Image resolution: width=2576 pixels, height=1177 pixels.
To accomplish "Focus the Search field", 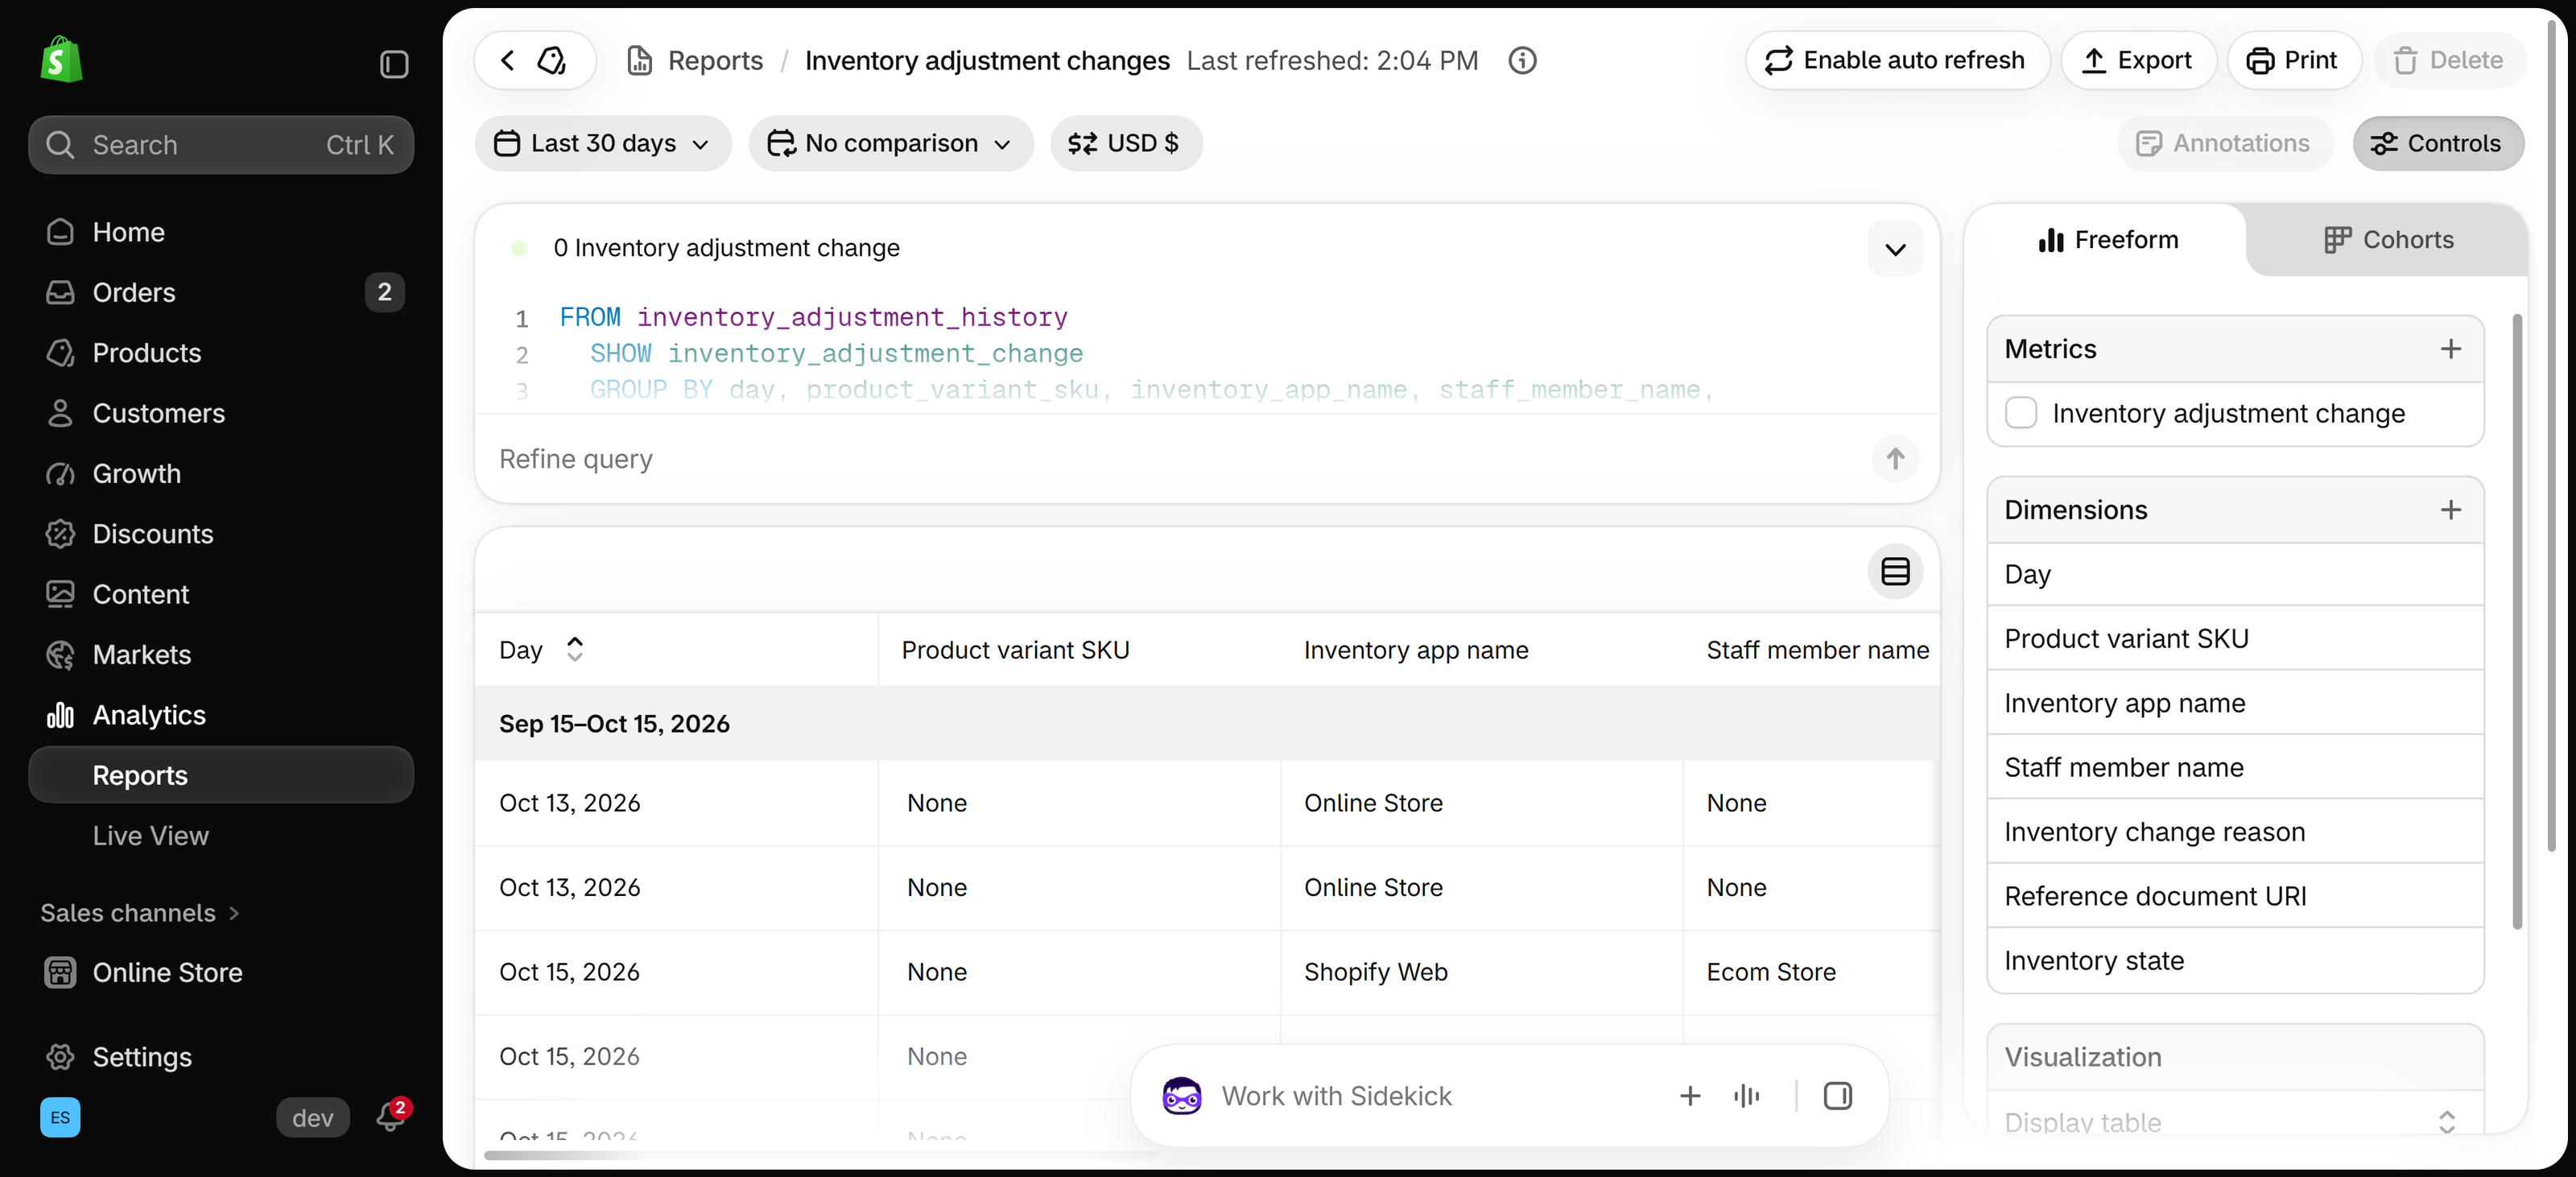I will (221, 145).
